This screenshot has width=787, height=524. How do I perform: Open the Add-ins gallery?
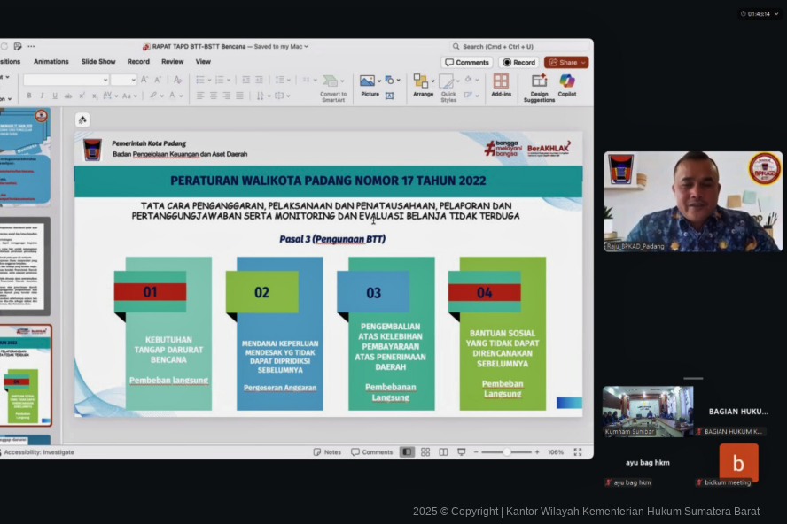(501, 84)
